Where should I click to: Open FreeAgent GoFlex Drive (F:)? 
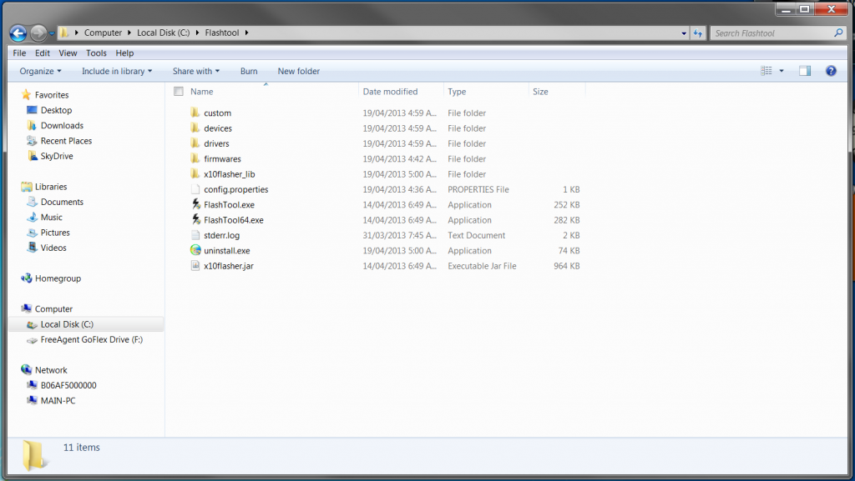click(92, 339)
